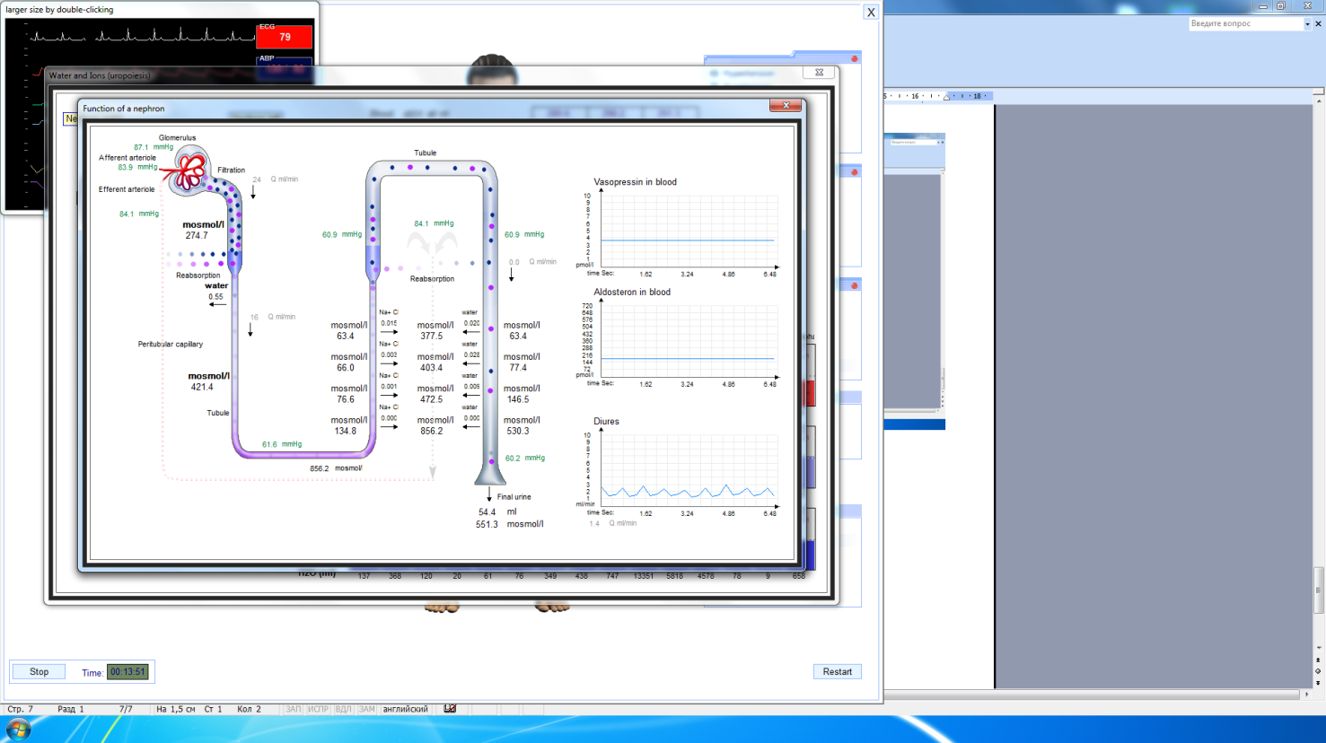Click the 134.8 mosmol/l ascending limb value
The width and height of the screenshot is (1326, 743).
[x=346, y=432]
